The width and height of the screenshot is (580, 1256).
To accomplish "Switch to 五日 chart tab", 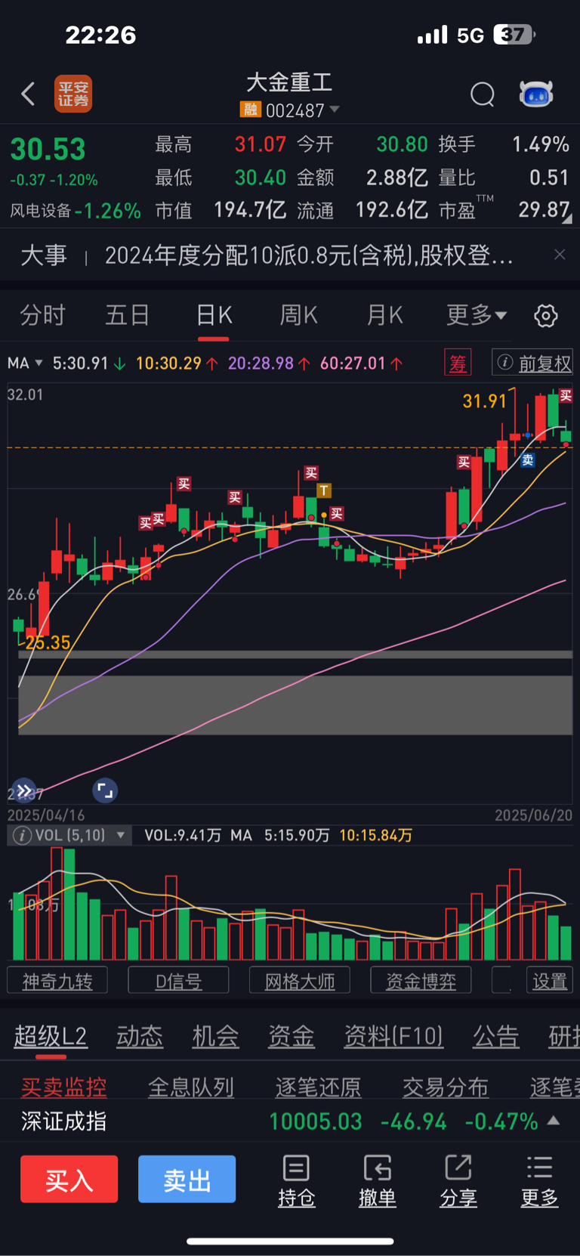I will 127,314.
